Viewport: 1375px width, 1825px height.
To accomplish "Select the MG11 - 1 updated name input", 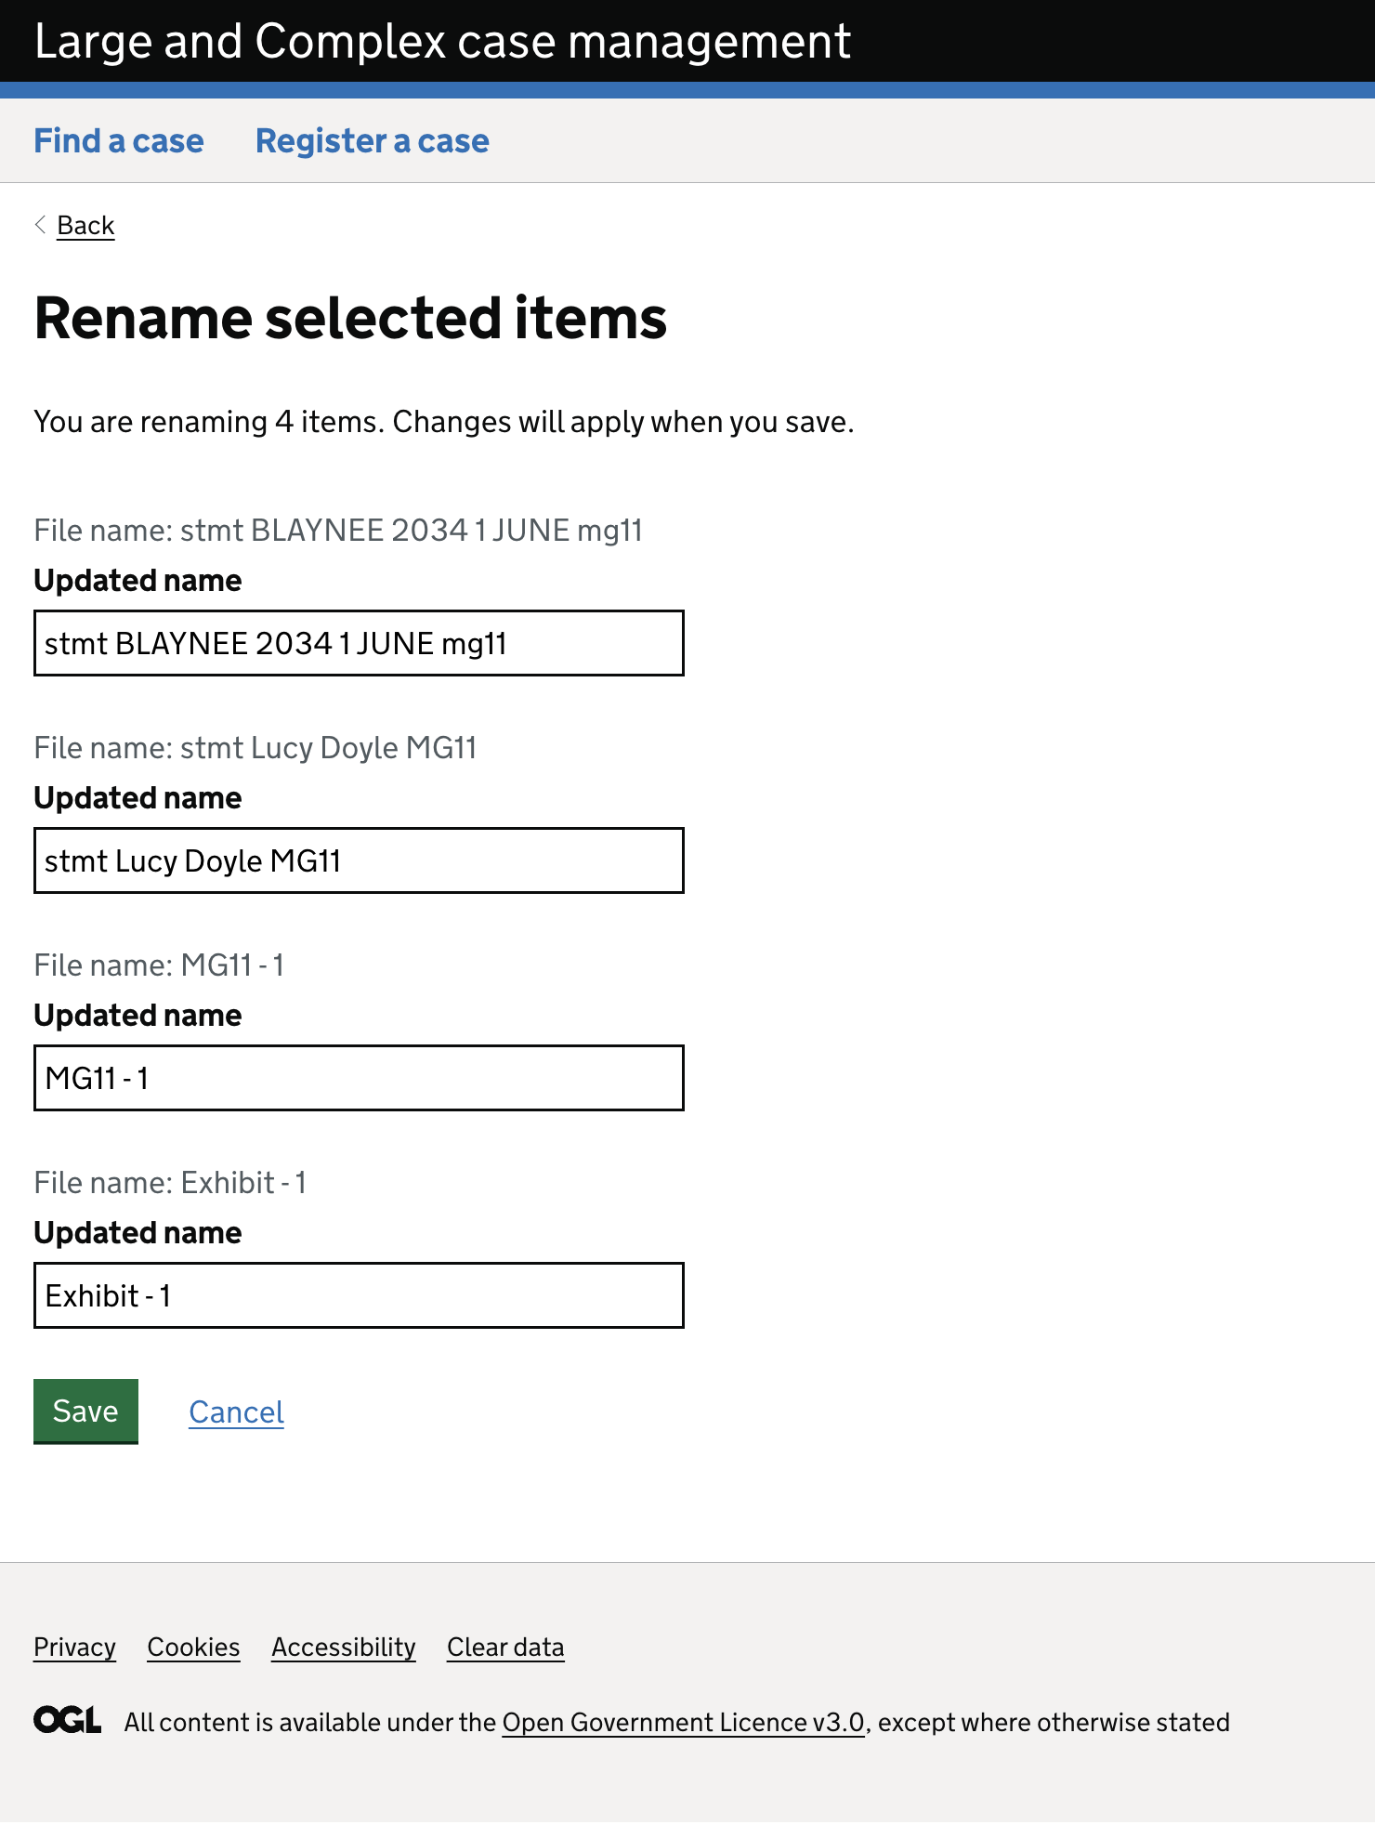I will [359, 1078].
